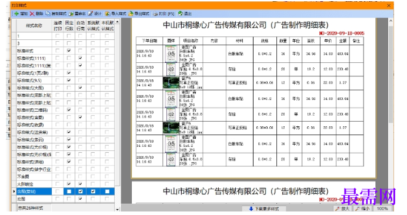Toggle 自动行高 checkbox for 大胖喷绘 row
This screenshot has height=215, width=407.
[80, 184]
